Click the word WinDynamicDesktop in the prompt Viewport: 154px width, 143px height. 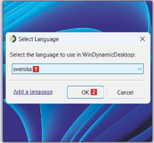(109, 55)
